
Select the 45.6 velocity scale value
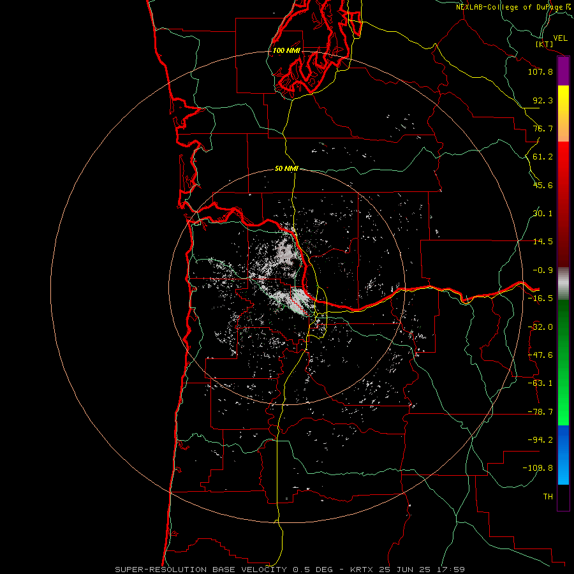(x=543, y=185)
